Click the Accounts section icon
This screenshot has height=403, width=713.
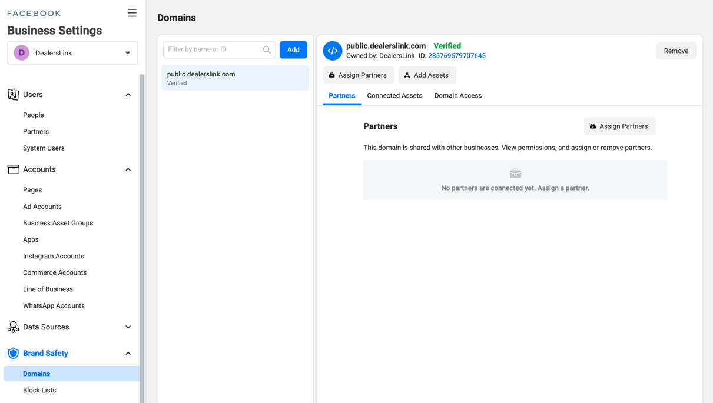pyautogui.click(x=13, y=169)
